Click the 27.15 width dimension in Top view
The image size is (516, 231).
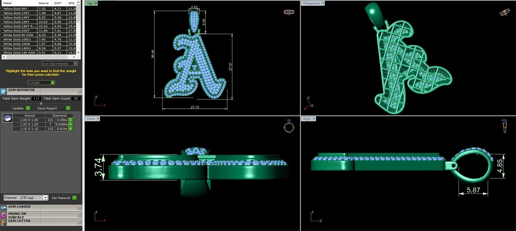pyautogui.click(x=195, y=107)
